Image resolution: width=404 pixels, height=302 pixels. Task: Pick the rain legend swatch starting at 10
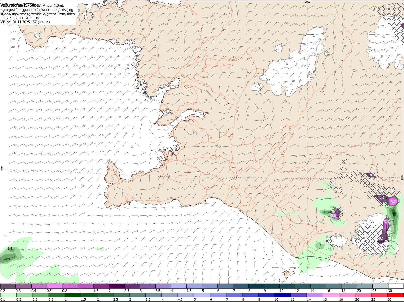pyautogui.click(x=283, y=295)
